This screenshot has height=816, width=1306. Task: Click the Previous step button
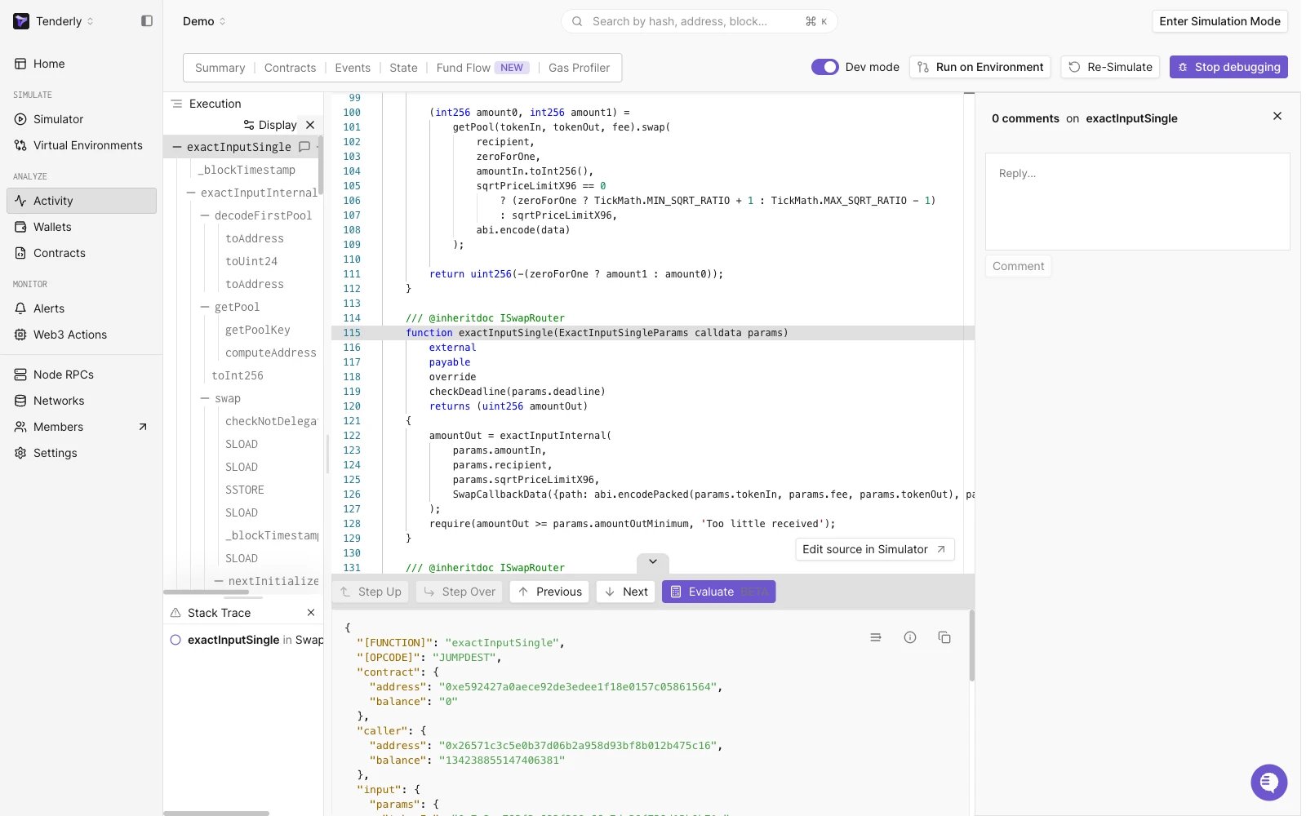coord(549,592)
